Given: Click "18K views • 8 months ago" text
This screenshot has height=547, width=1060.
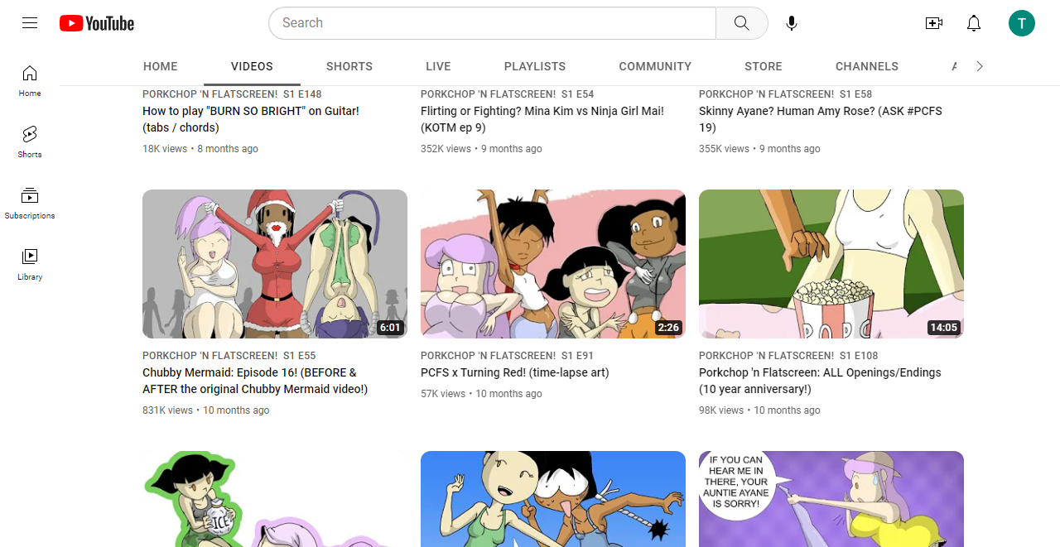Looking at the screenshot, I should point(200,149).
